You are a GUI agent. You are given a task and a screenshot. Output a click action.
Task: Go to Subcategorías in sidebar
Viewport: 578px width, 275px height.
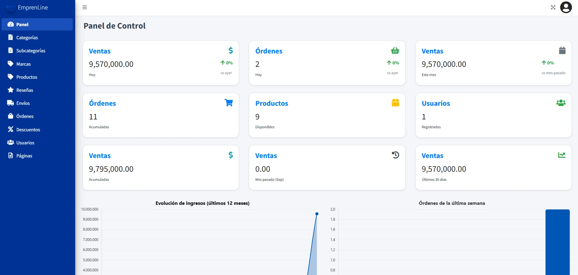pyautogui.click(x=37, y=50)
